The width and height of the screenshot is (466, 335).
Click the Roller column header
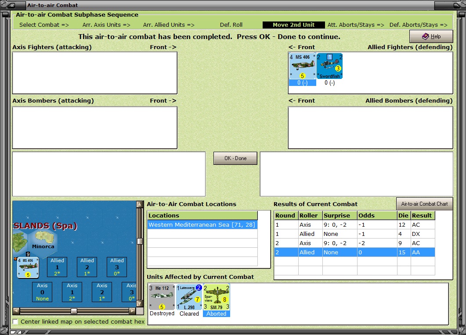[x=311, y=215]
